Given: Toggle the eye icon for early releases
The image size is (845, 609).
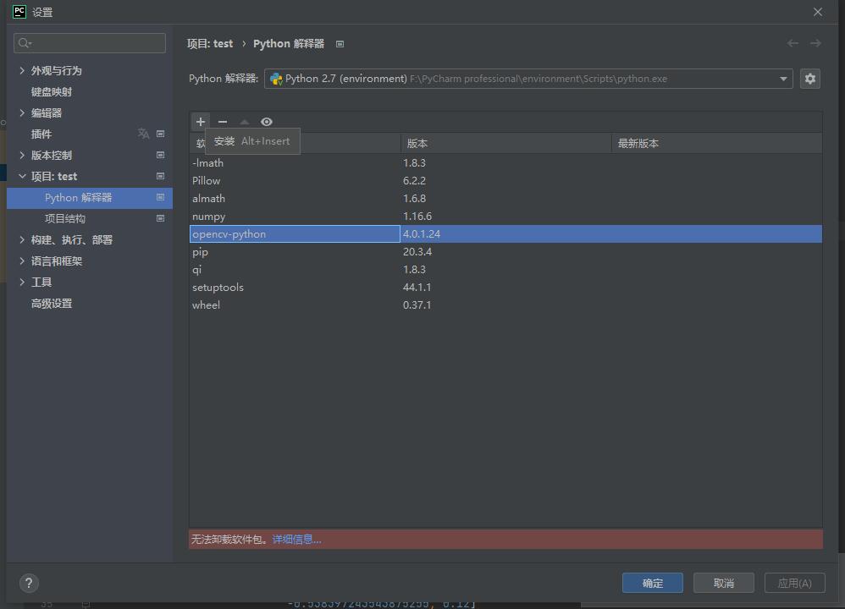Looking at the screenshot, I should 266,122.
